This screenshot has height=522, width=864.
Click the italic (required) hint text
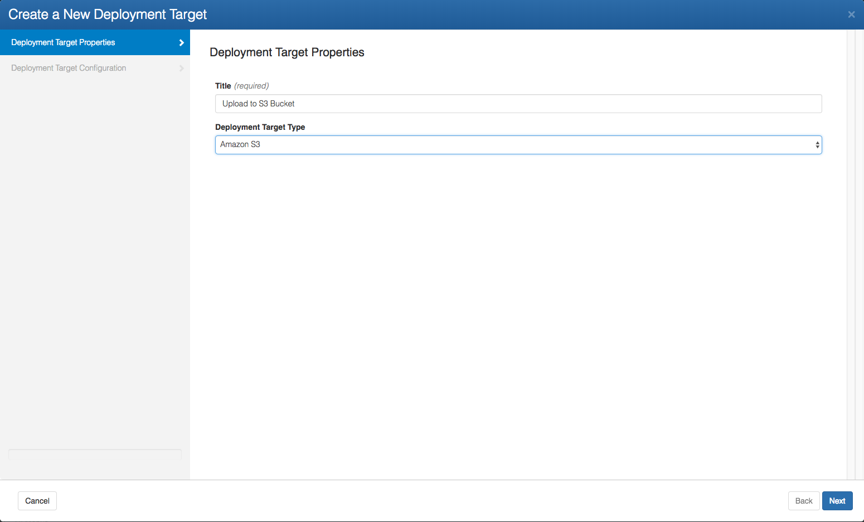click(251, 86)
